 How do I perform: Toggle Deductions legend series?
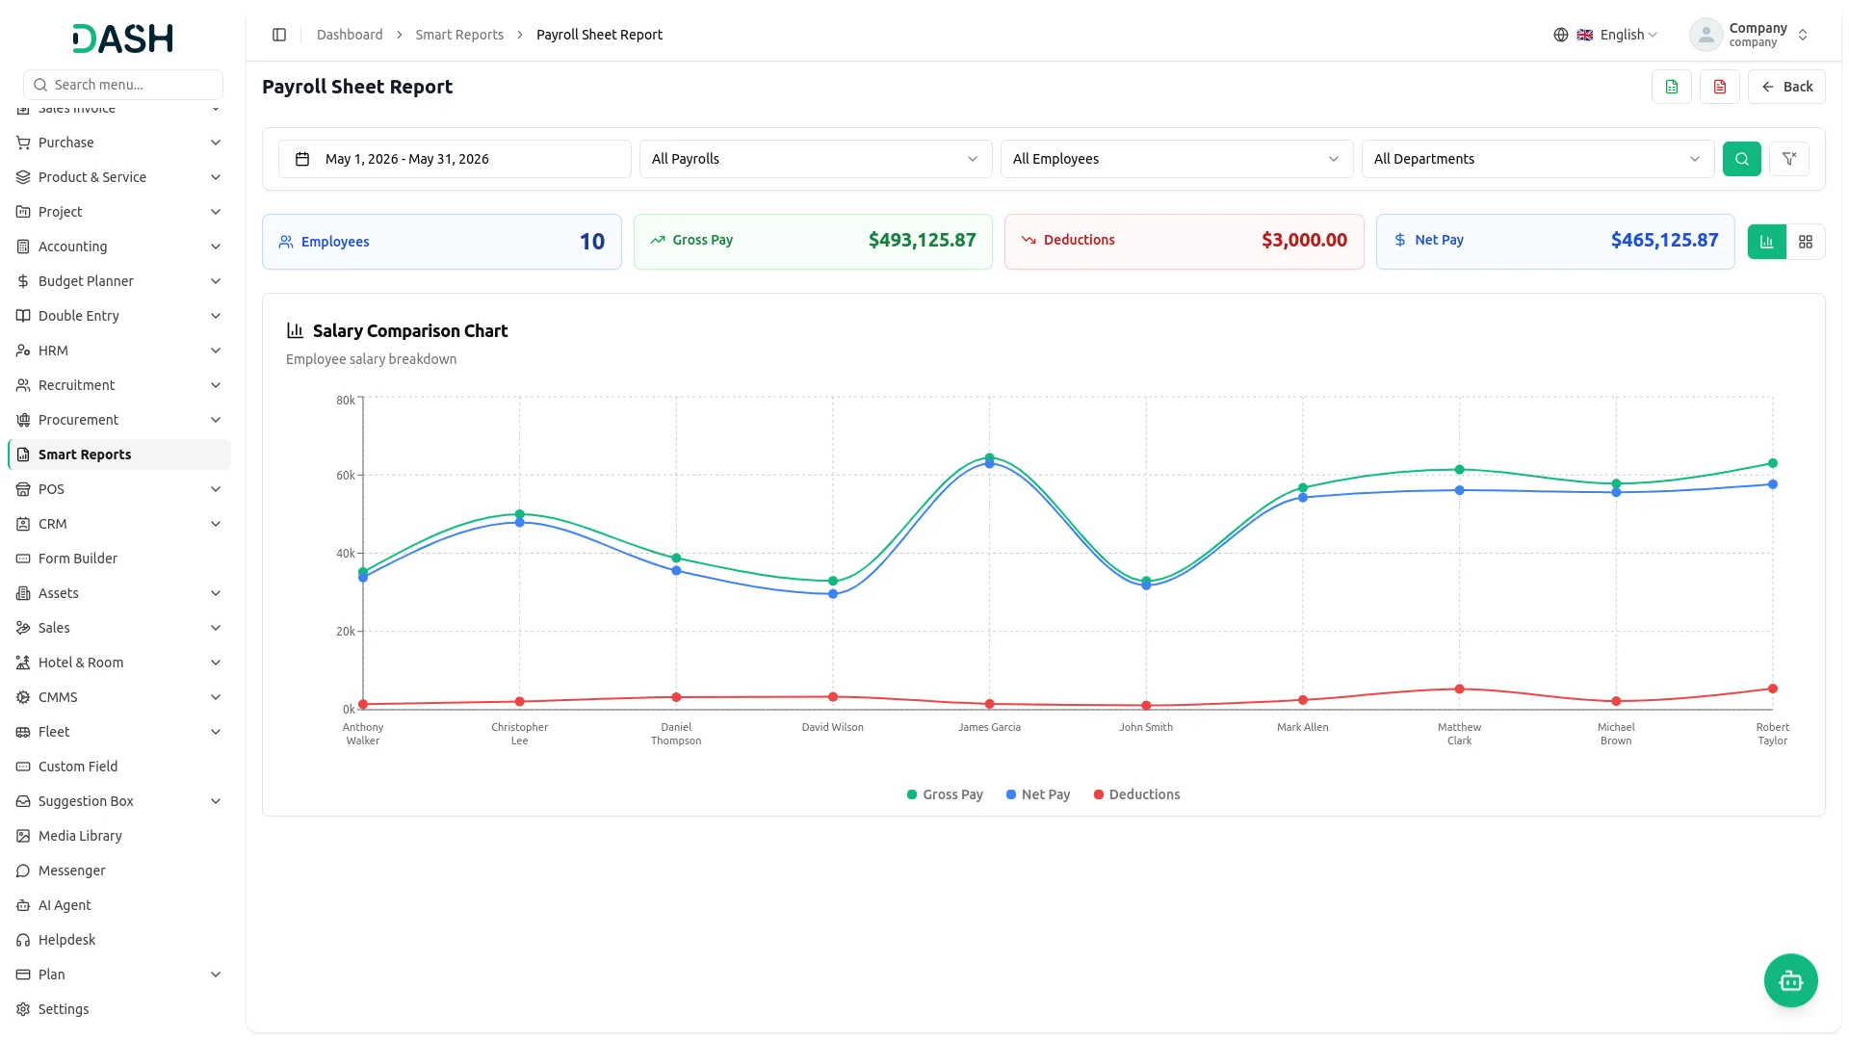click(x=1136, y=794)
